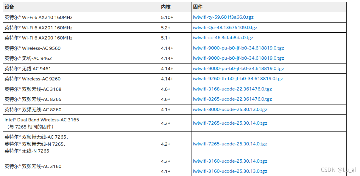The height and width of the screenshot is (176, 360).
Task: Click the 双频带无线-AC 7265 device line
Action: pyautogui.click(x=37, y=137)
